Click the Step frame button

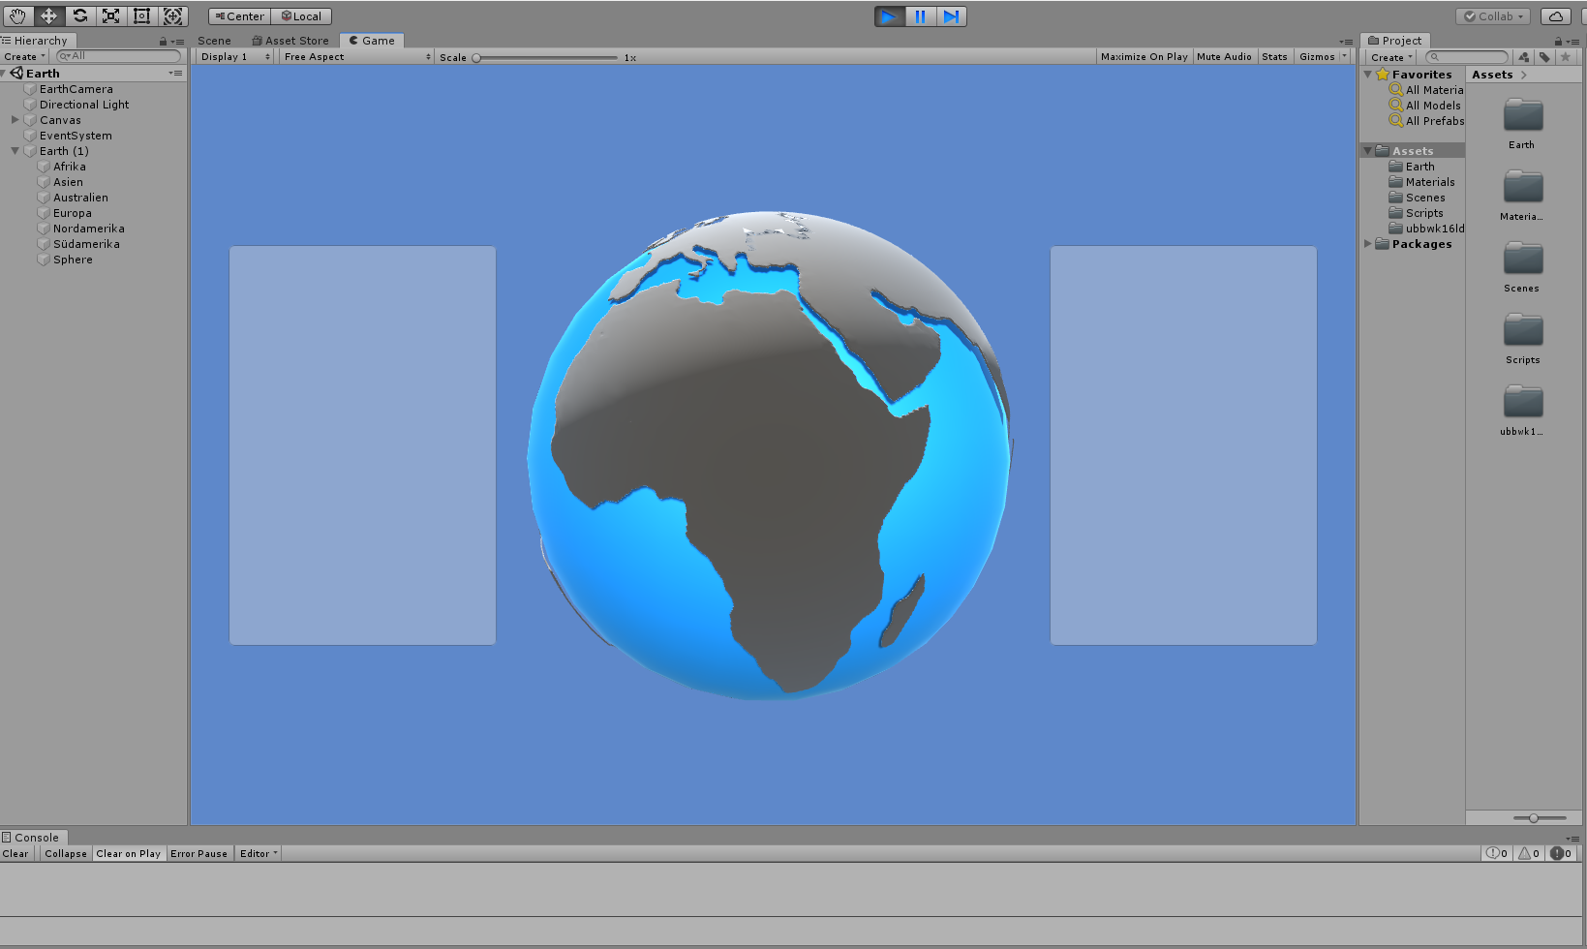(x=951, y=16)
